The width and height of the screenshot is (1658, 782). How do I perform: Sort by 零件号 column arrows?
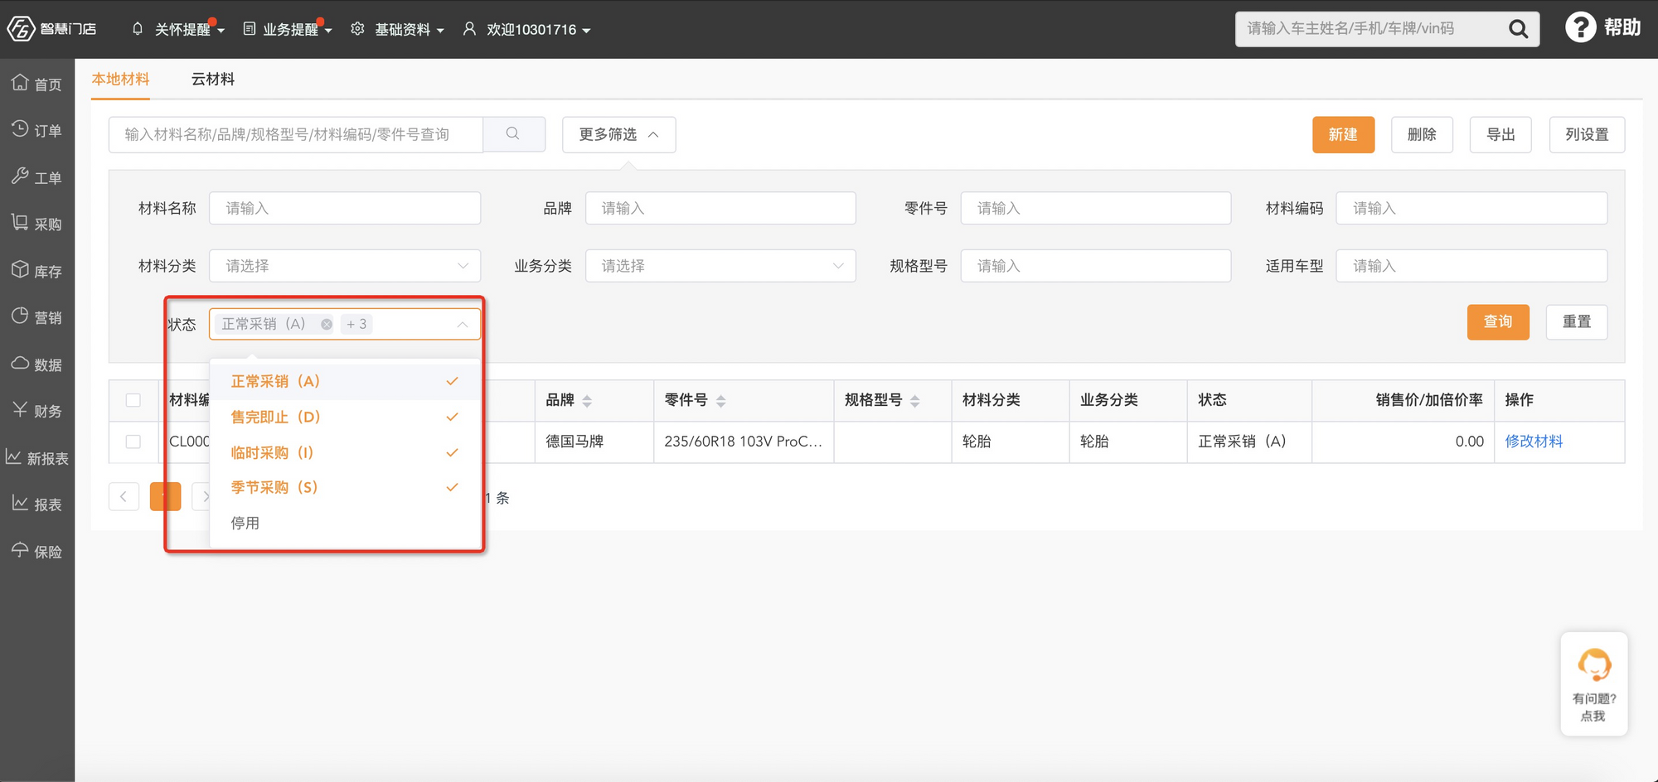[720, 401]
